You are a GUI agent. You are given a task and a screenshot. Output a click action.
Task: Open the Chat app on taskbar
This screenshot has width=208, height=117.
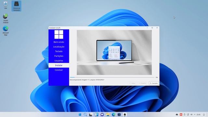point(102,114)
